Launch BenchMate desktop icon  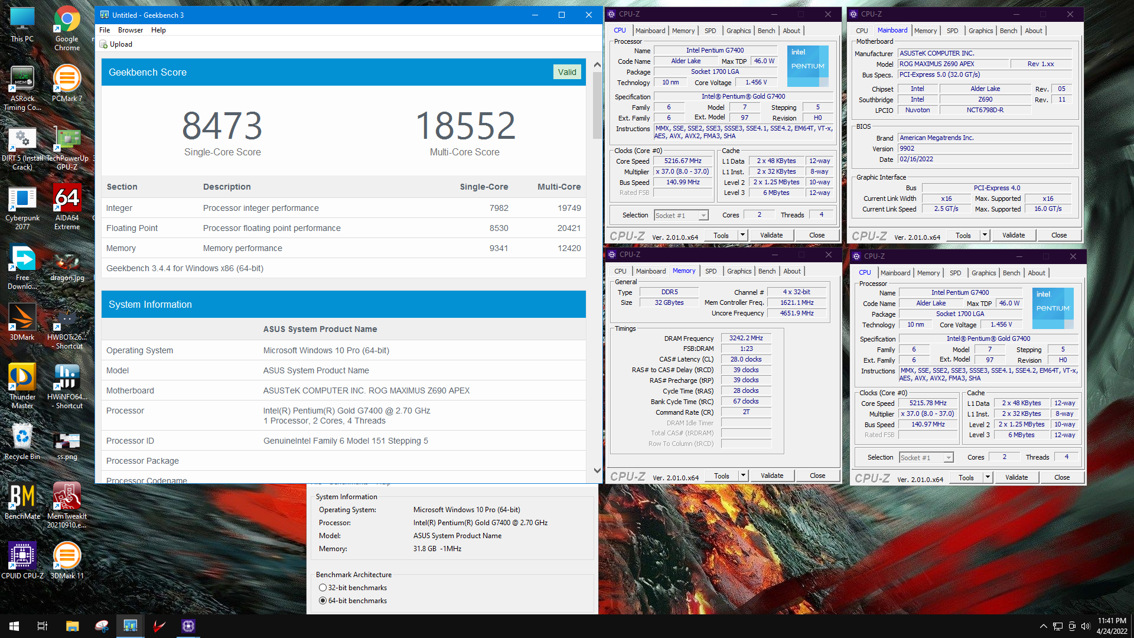pyautogui.click(x=22, y=501)
